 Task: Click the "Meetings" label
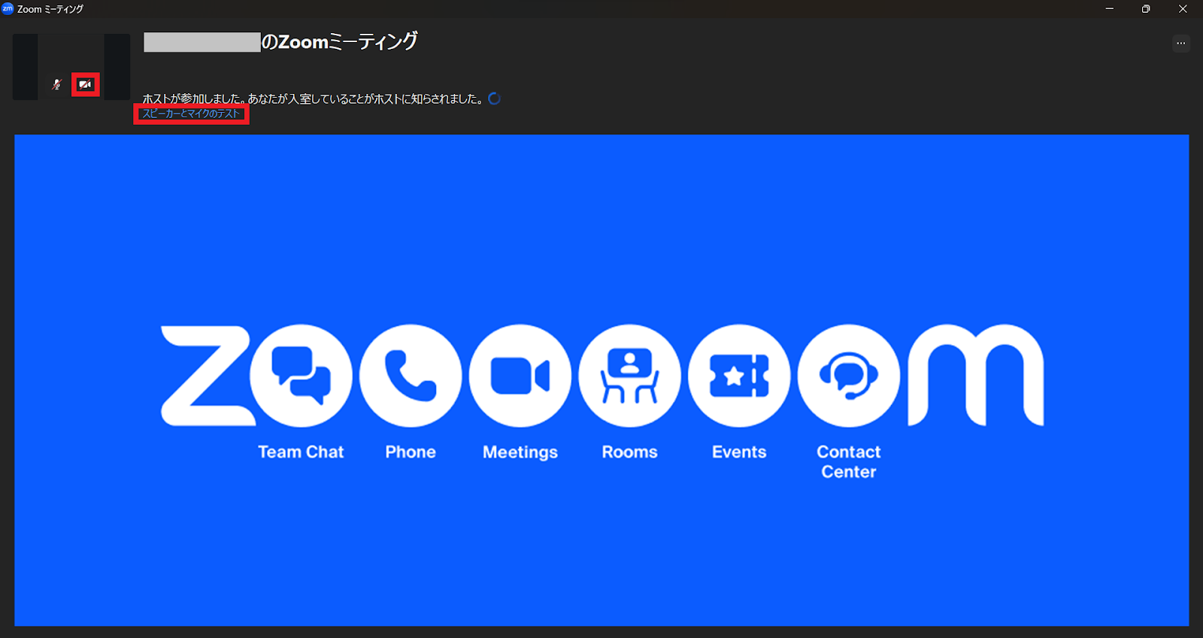click(520, 452)
